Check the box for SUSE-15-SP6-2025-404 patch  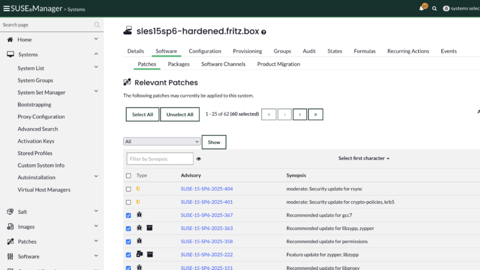click(129, 189)
